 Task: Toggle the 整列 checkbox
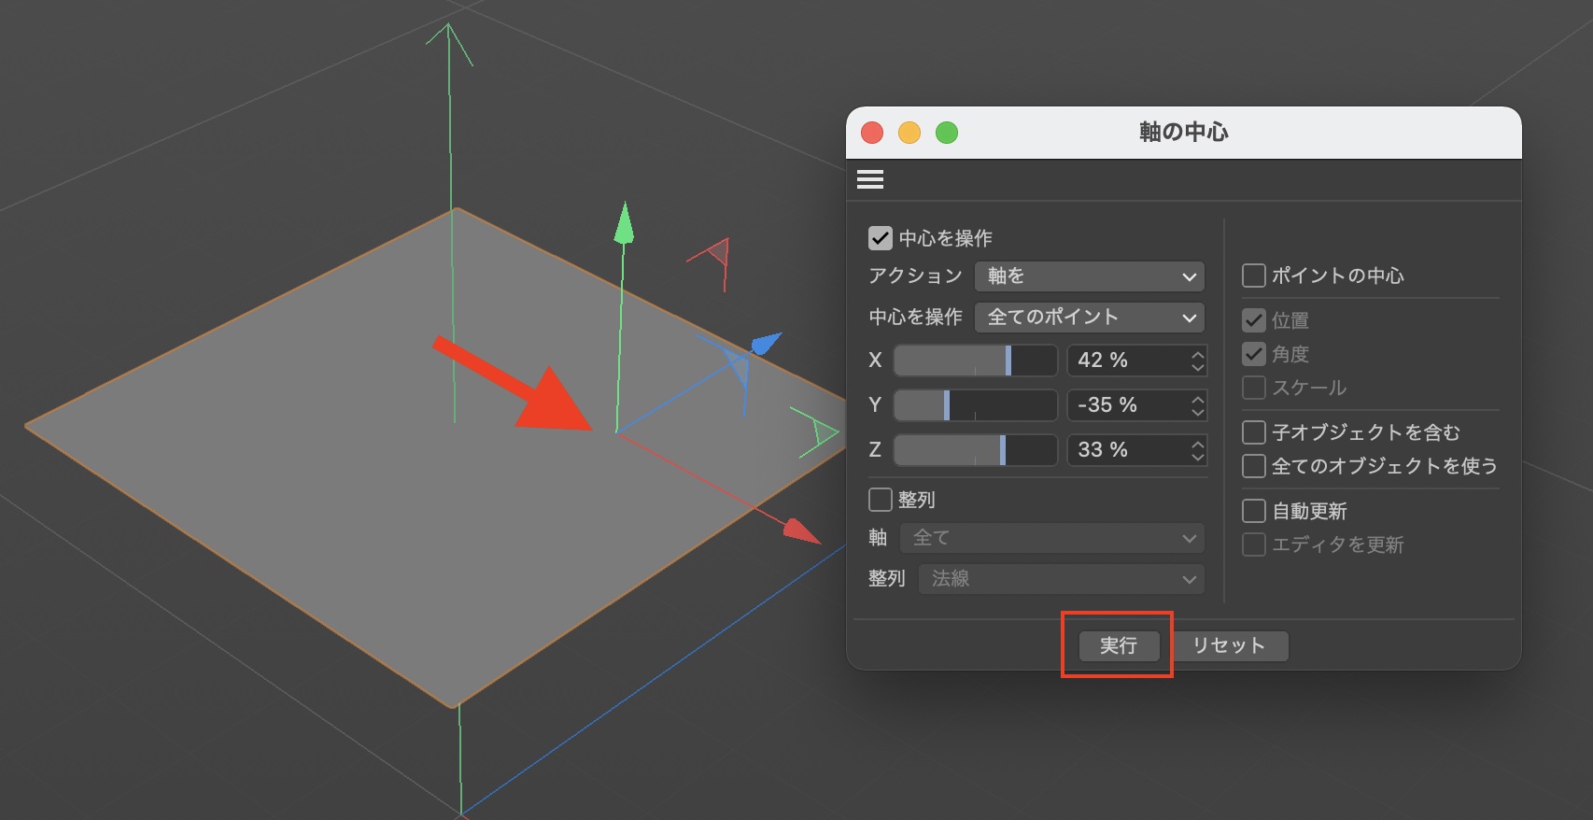pos(880,500)
